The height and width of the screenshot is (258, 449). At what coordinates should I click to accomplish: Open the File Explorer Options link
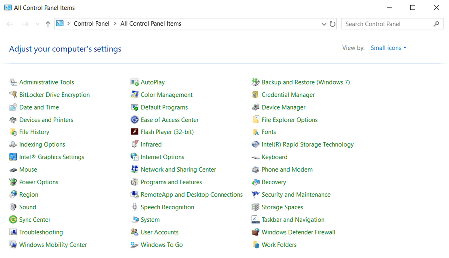pyautogui.click(x=289, y=120)
